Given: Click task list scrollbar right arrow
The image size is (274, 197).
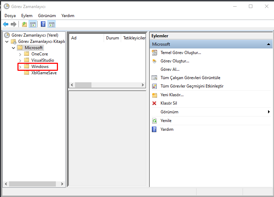Looking at the screenshot, I should 143,85.
